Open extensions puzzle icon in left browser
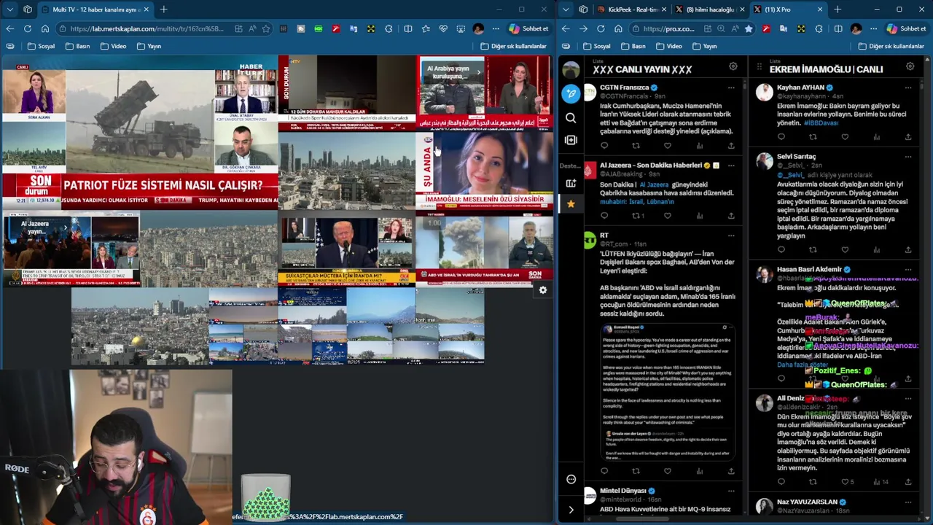Screen dimensions: 933x525 pos(389,28)
